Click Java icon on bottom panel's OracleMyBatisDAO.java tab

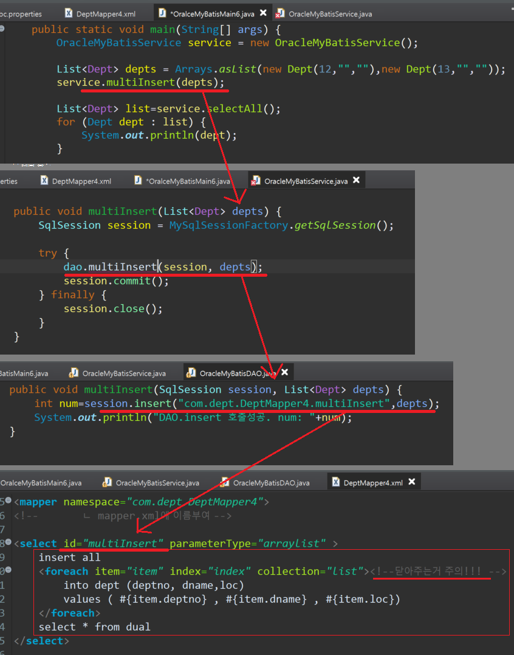tap(224, 482)
